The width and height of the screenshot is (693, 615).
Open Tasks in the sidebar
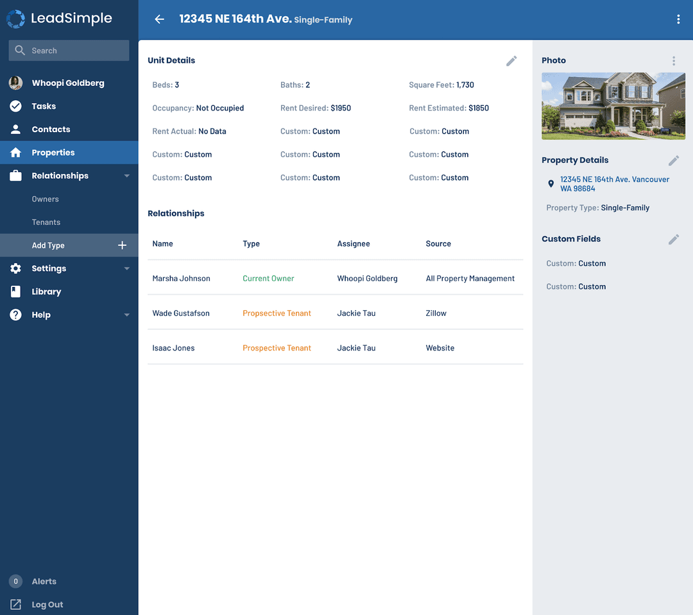44,106
